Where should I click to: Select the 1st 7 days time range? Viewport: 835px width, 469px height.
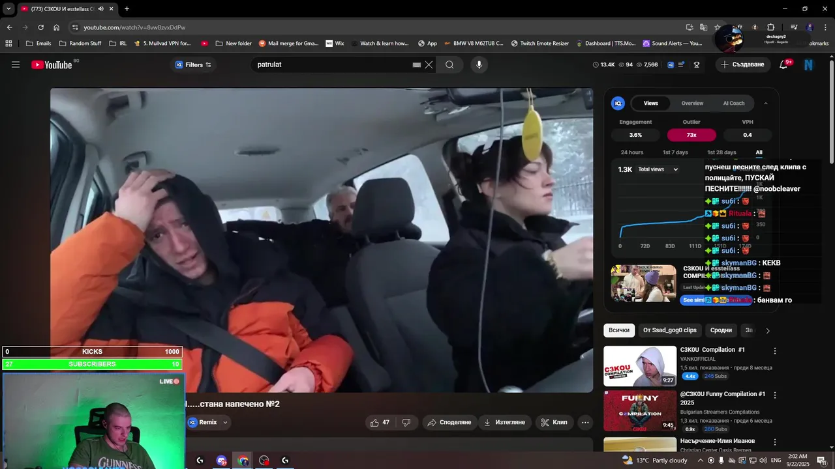(675, 152)
